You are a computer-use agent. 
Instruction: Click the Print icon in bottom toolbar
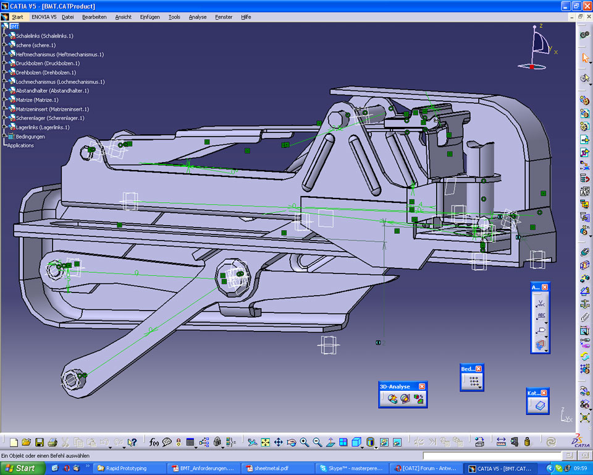[53, 442]
